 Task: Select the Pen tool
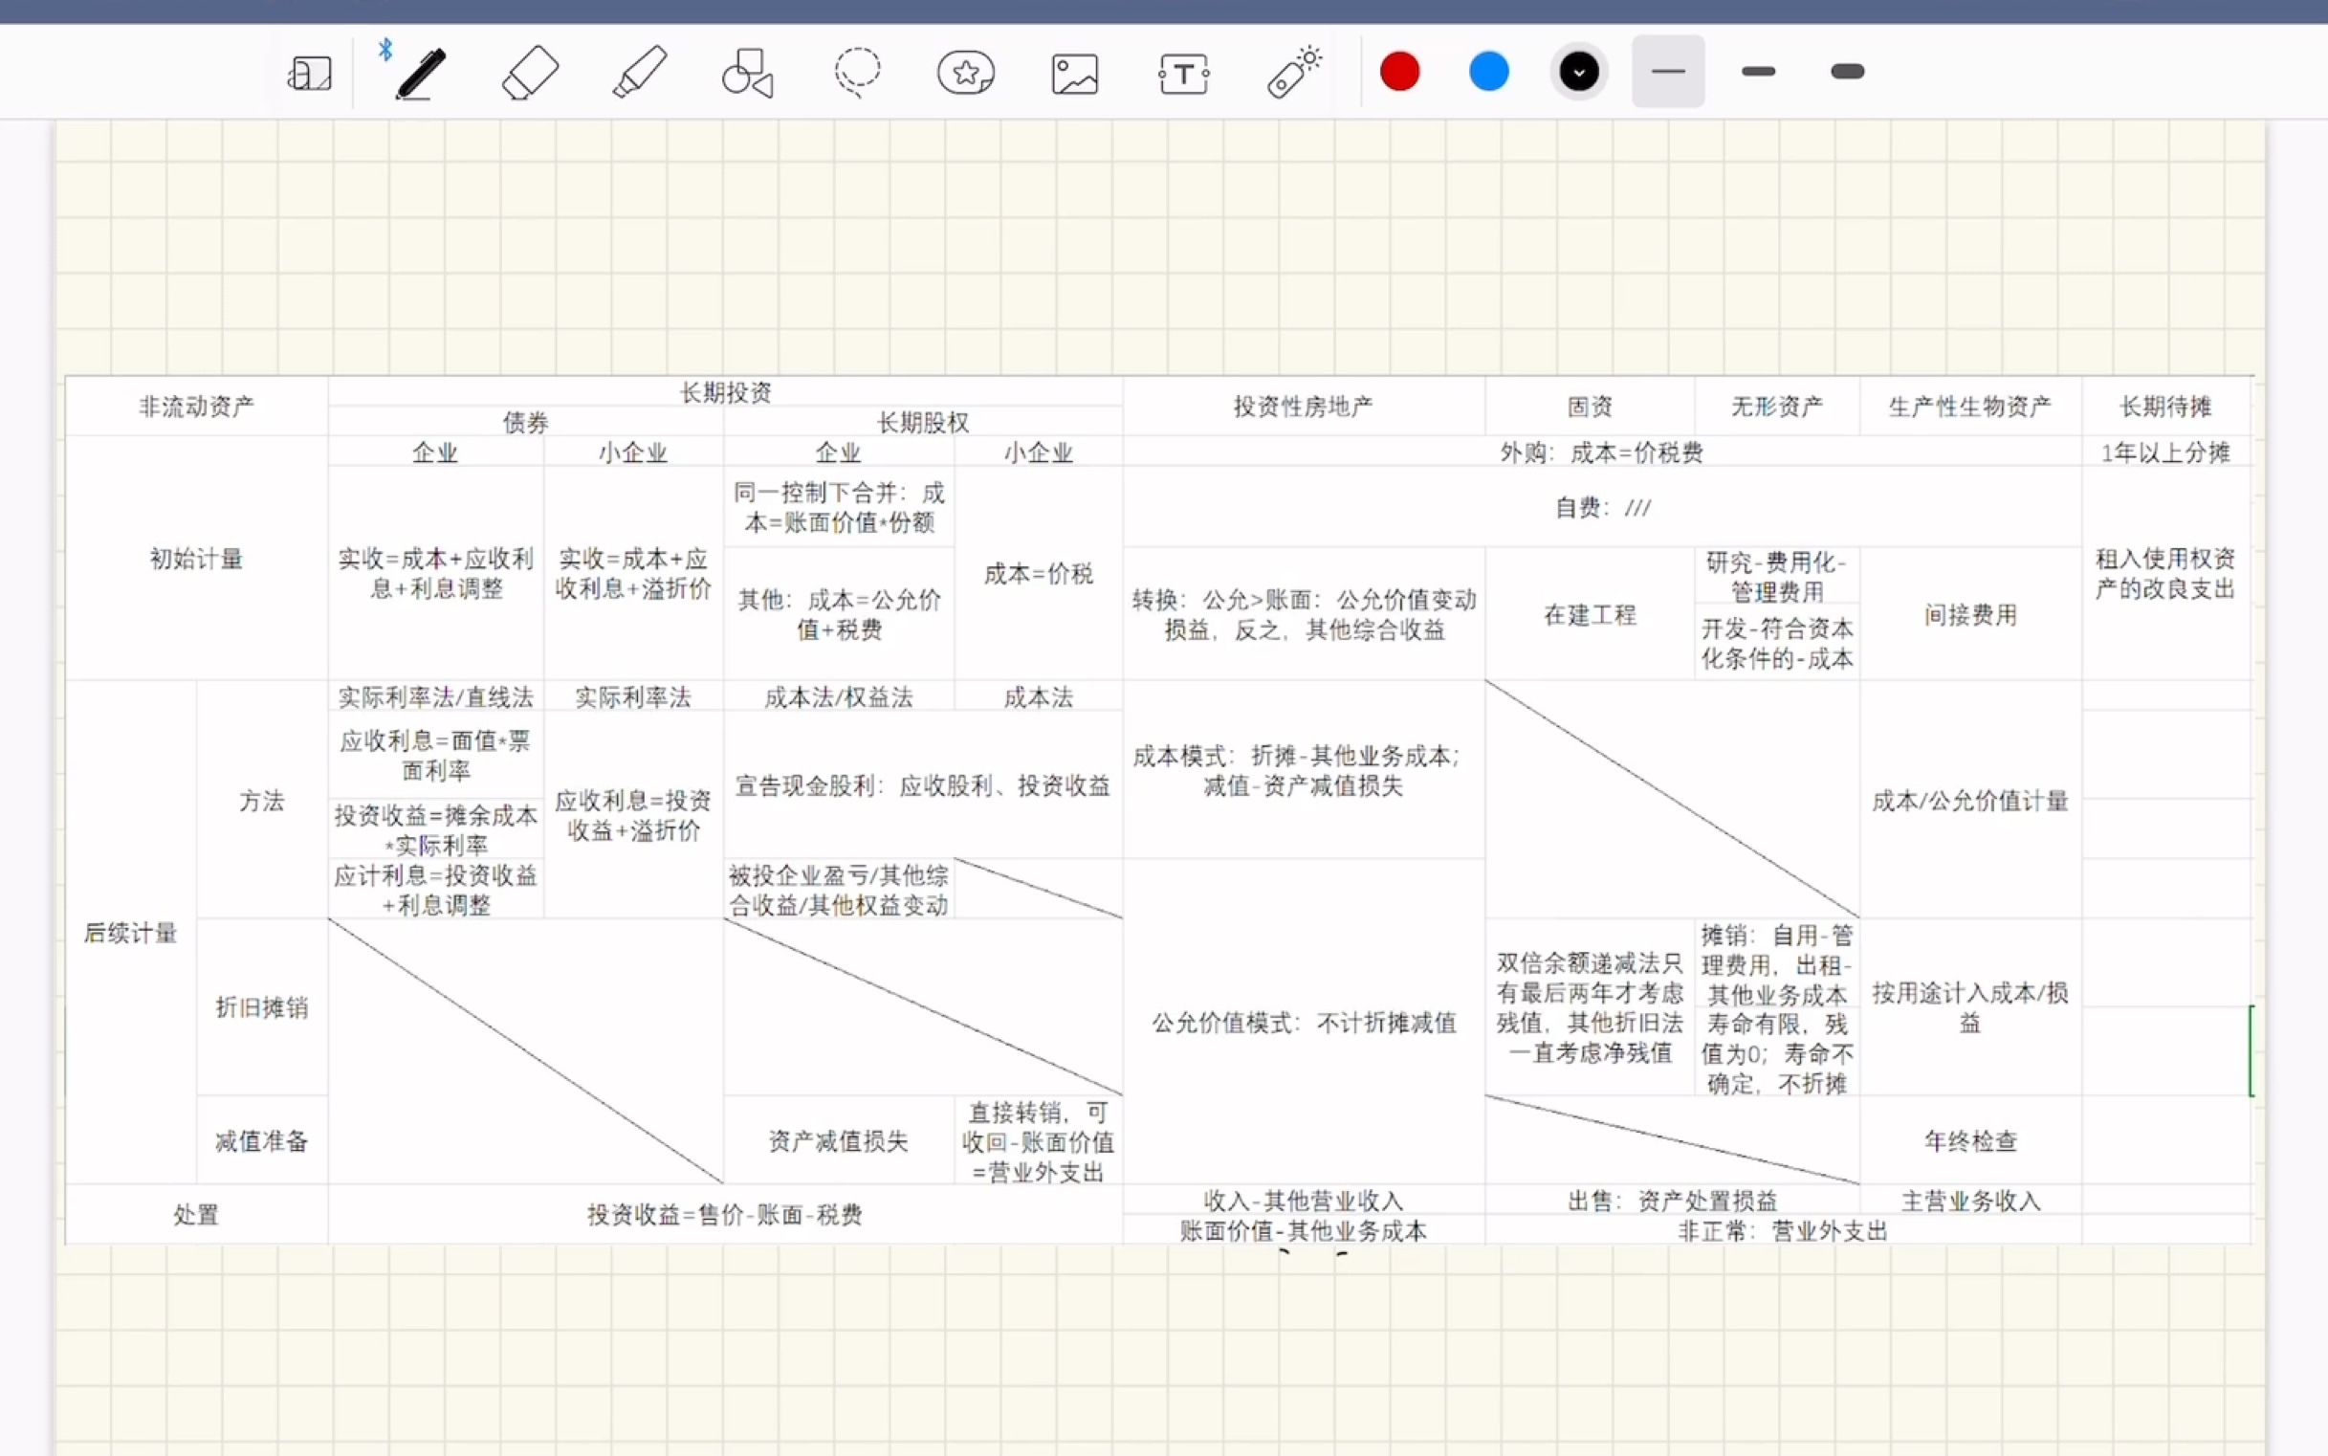click(x=421, y=74)
